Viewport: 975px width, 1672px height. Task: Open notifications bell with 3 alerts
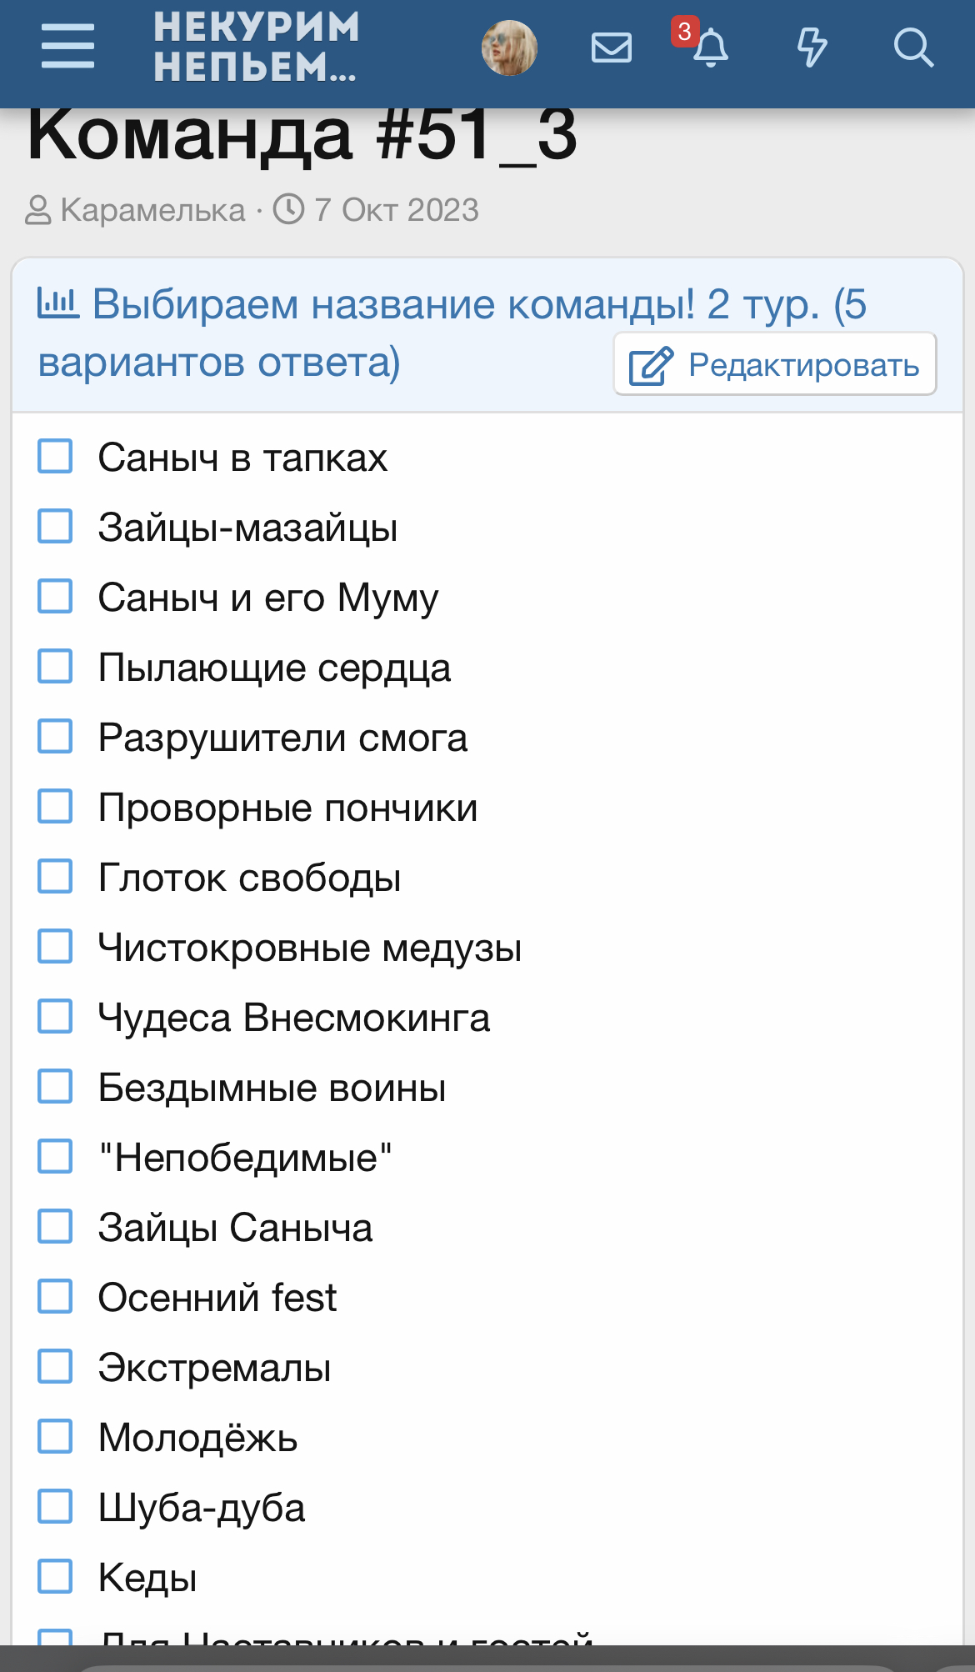coord(709,48)
